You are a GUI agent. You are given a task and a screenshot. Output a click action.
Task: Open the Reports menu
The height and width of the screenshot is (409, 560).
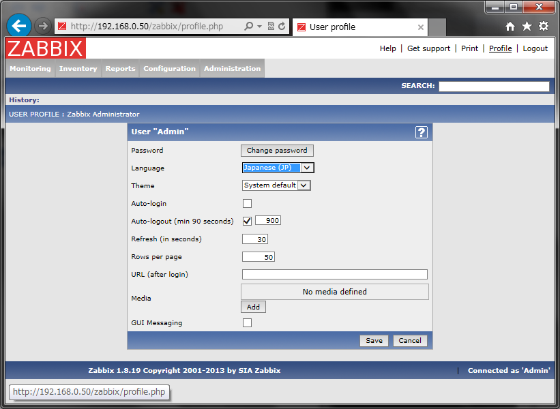tap(120, 69)
